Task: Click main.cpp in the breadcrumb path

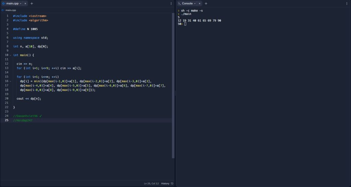Action: (x=11, y=10)
